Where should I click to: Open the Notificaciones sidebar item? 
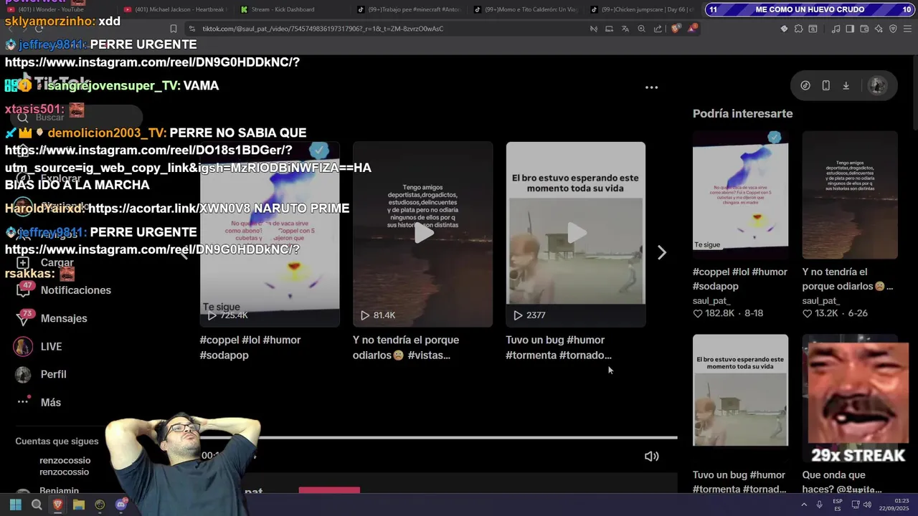[x=63, y=290]
